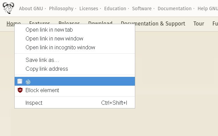Viewport: 218px width, 136px height.
Task: Click the brain-like extension icon
Action: point(28,82)
